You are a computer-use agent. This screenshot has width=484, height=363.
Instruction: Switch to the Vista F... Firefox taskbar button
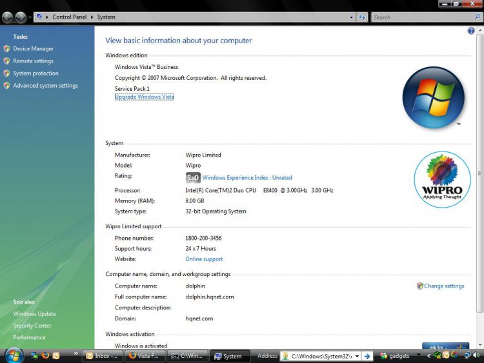coord(145,356)
